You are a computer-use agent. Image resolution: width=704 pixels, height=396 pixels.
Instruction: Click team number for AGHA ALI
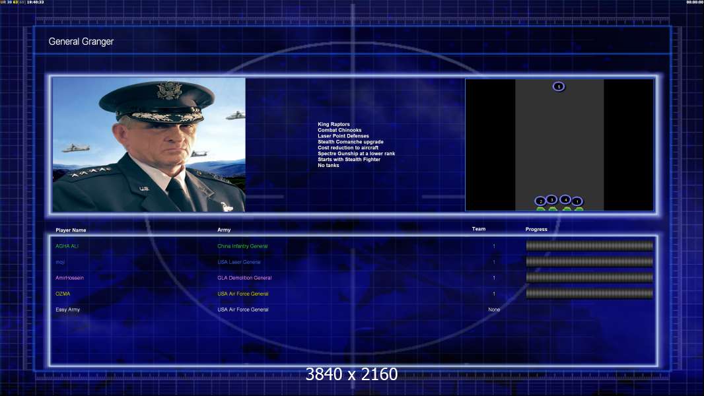494,246
